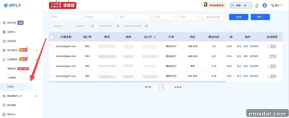The width and height of the screenshot is (289, 118).
Task: Click the 帮助中心 book icon
Action: [4, 114]
